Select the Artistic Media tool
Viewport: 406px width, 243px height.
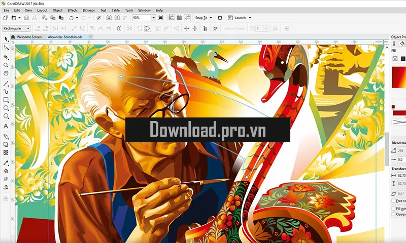click(6, 92)
